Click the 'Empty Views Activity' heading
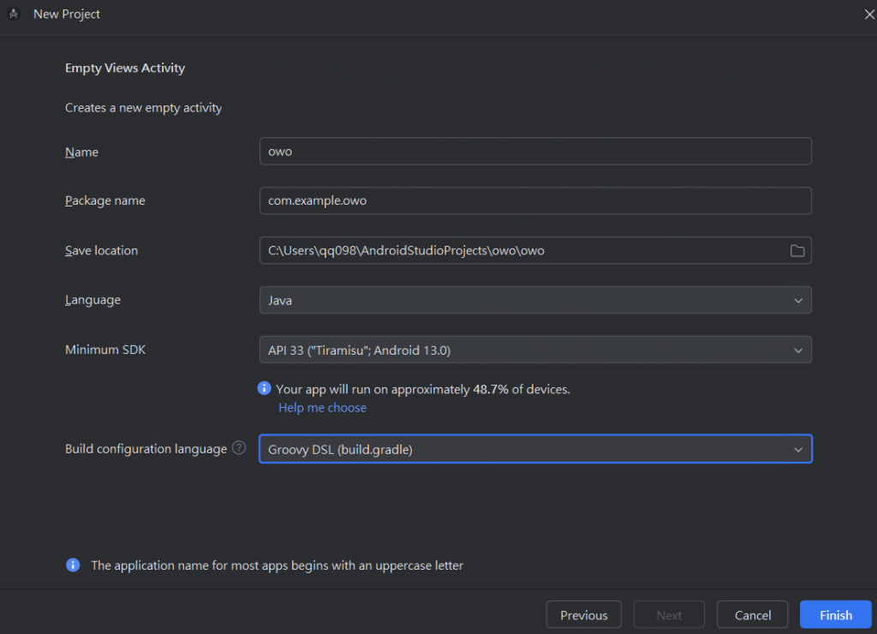The width and height of the screenshot is (877, 634). click(x=125, y=68)
